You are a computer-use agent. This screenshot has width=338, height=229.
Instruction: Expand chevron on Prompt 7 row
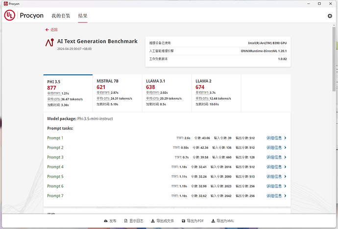(285, 196)
